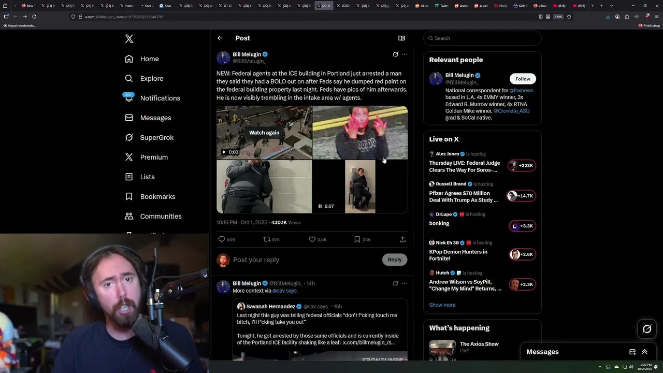Screen dimensions: 663x373
Task: Open Messages in left sidebar
Action: pyautogui.click(x=148, y=118)
